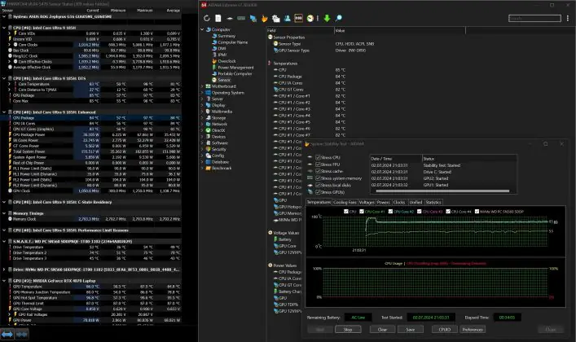This screenshot has height=342, width=576.
Task: Toggle the Stress local disks checkbox
Action: click(318, 185)
